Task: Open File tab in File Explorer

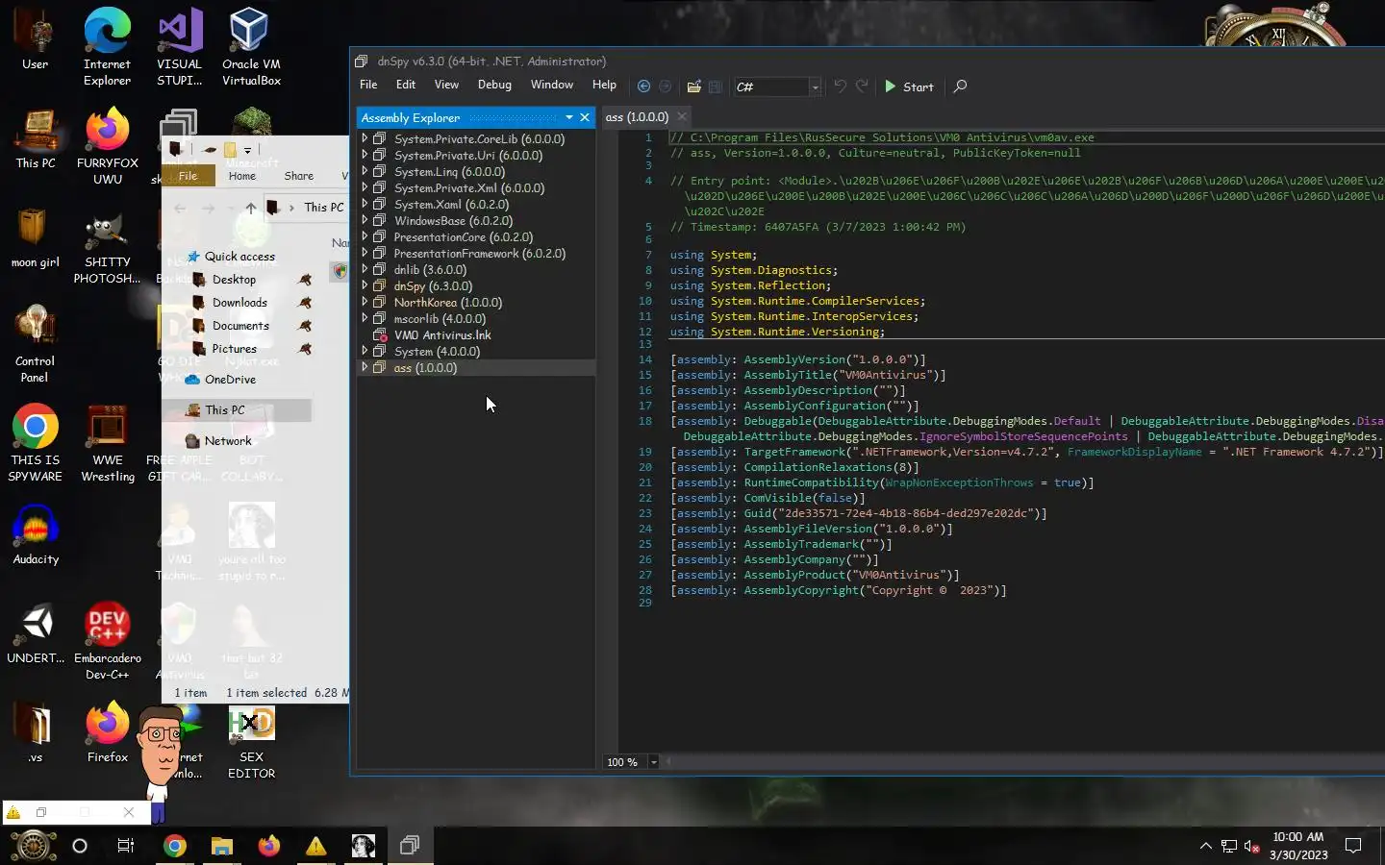Action: coord(189,176)
